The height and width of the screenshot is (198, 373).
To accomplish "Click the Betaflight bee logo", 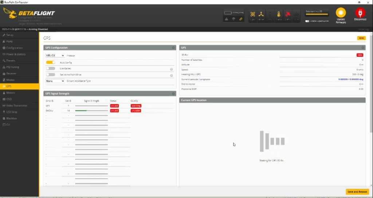I will click(x=9, y=13).
